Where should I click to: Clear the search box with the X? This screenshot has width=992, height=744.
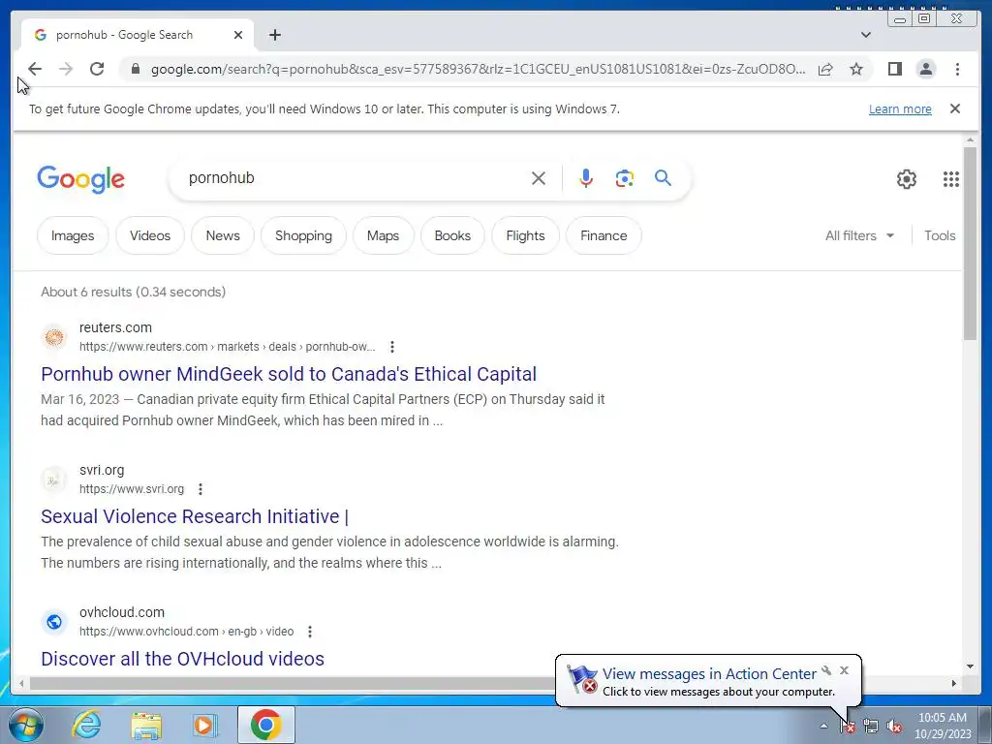coord(539,178)
